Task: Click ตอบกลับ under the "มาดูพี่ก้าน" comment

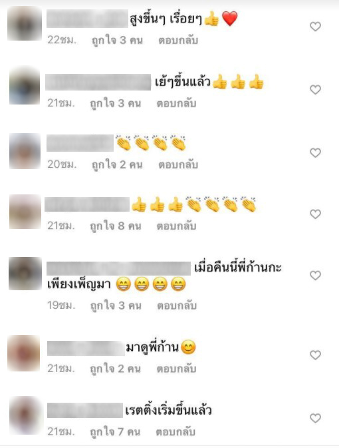Action: pos(176,369)
